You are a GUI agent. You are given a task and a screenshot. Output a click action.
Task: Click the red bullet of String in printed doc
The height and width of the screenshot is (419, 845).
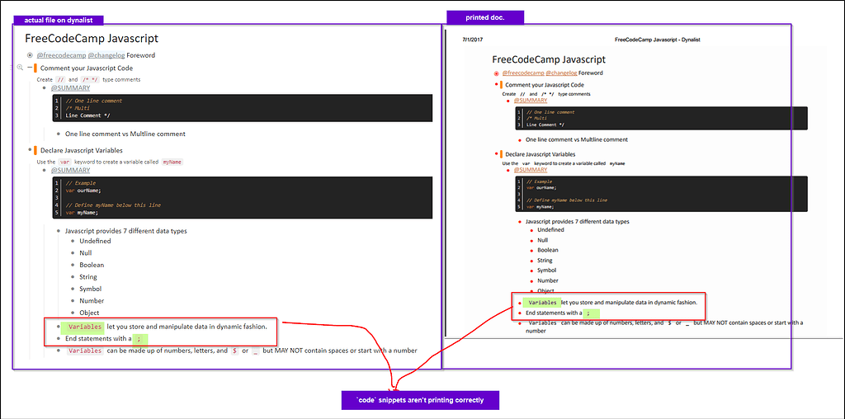[x=531, y=261]
